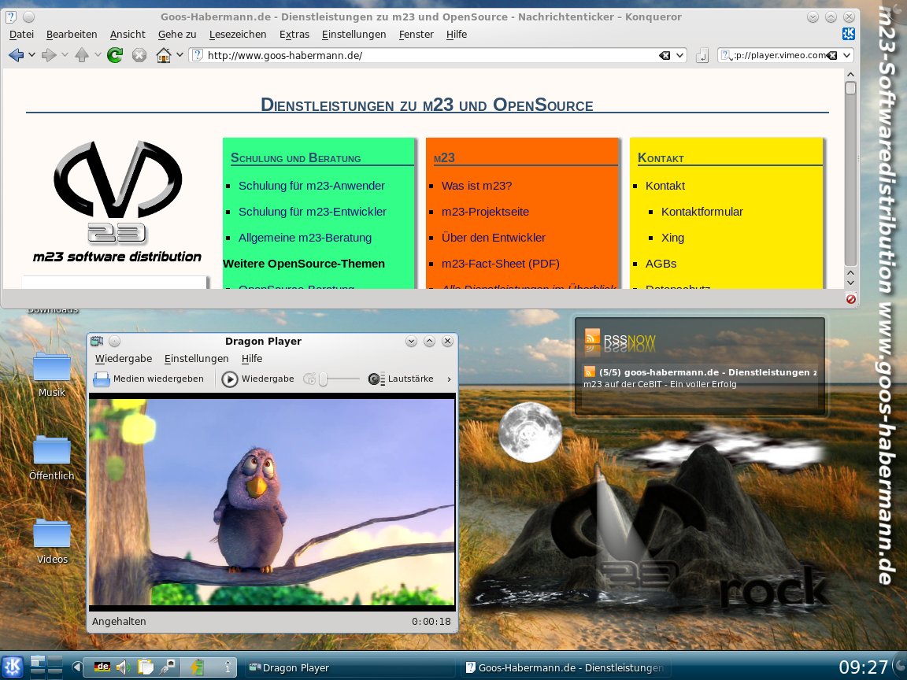The height and width of the screenshot is (680, 907).
Task: Open the AGBs link
Action: [661, 264]
